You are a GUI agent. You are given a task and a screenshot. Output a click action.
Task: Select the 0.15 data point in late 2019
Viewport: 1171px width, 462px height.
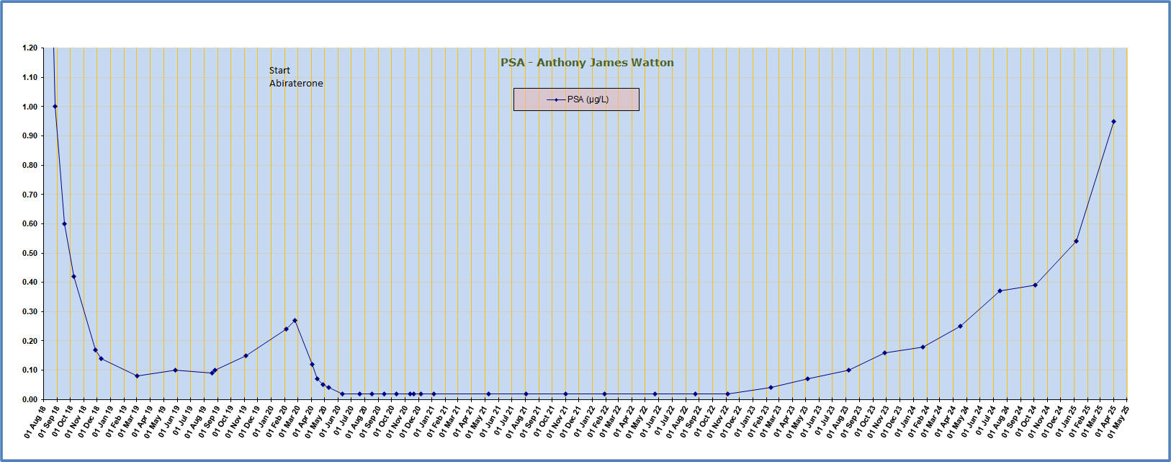point(246,355)
